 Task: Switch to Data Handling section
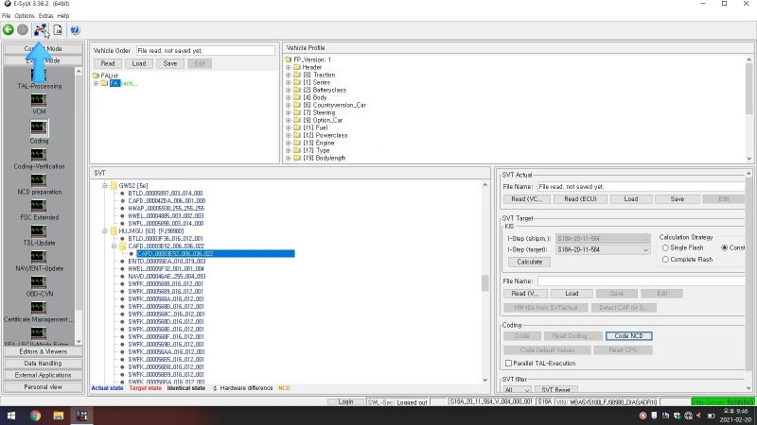(43, 364)
